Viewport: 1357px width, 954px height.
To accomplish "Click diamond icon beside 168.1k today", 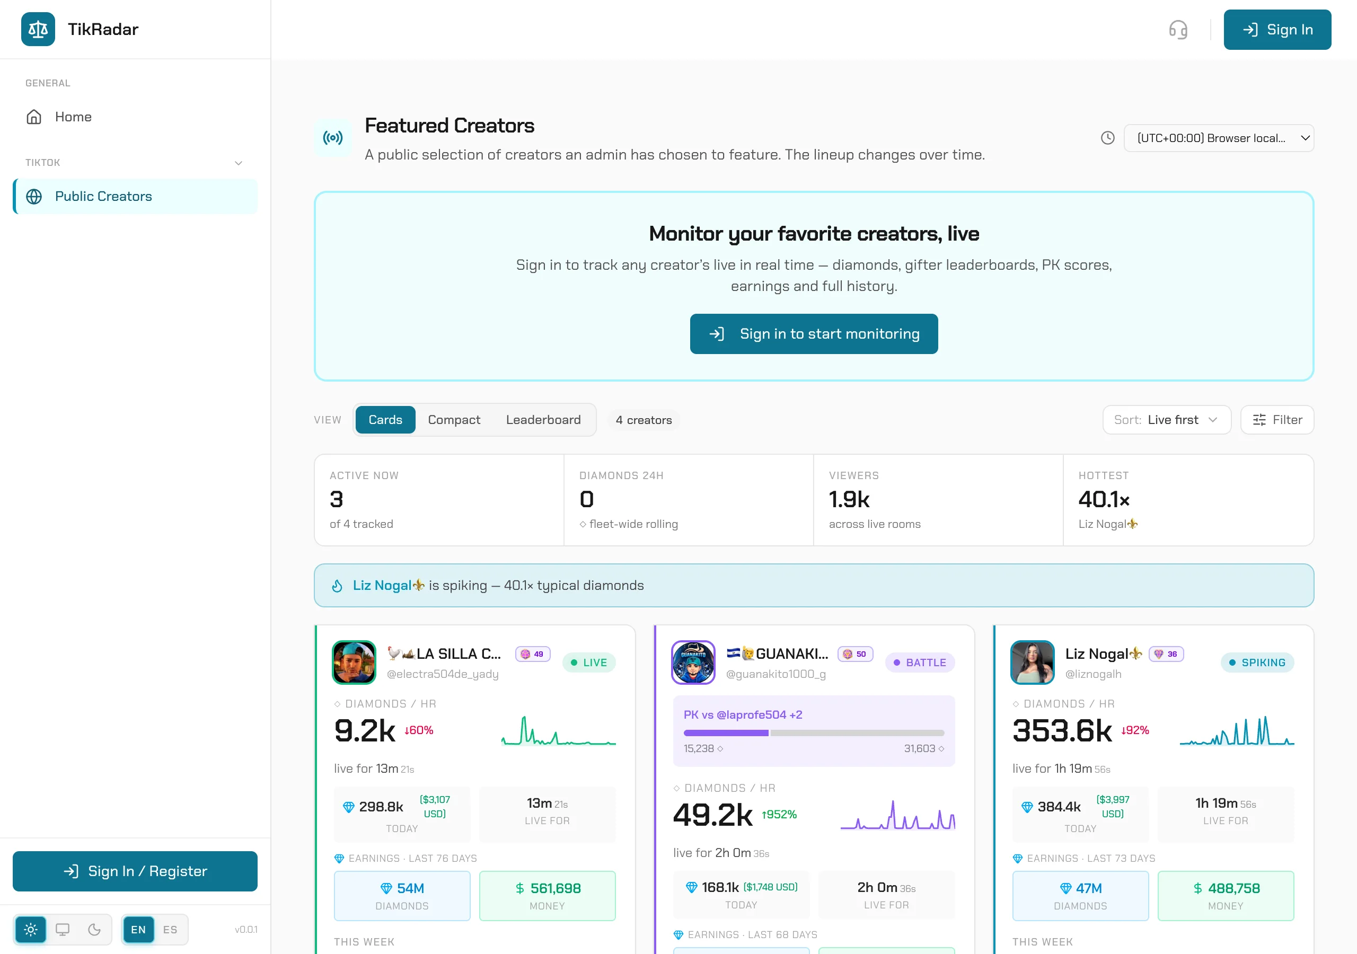I will (692, 887).
